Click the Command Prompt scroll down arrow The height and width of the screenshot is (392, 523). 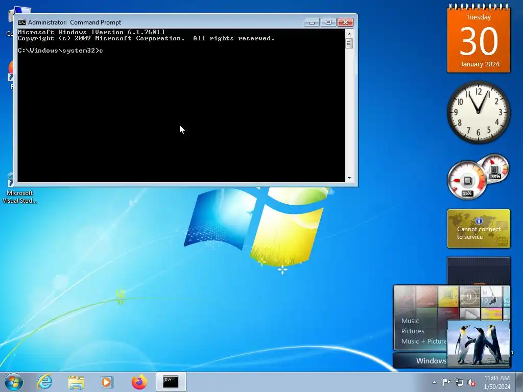tap(349, 178)
